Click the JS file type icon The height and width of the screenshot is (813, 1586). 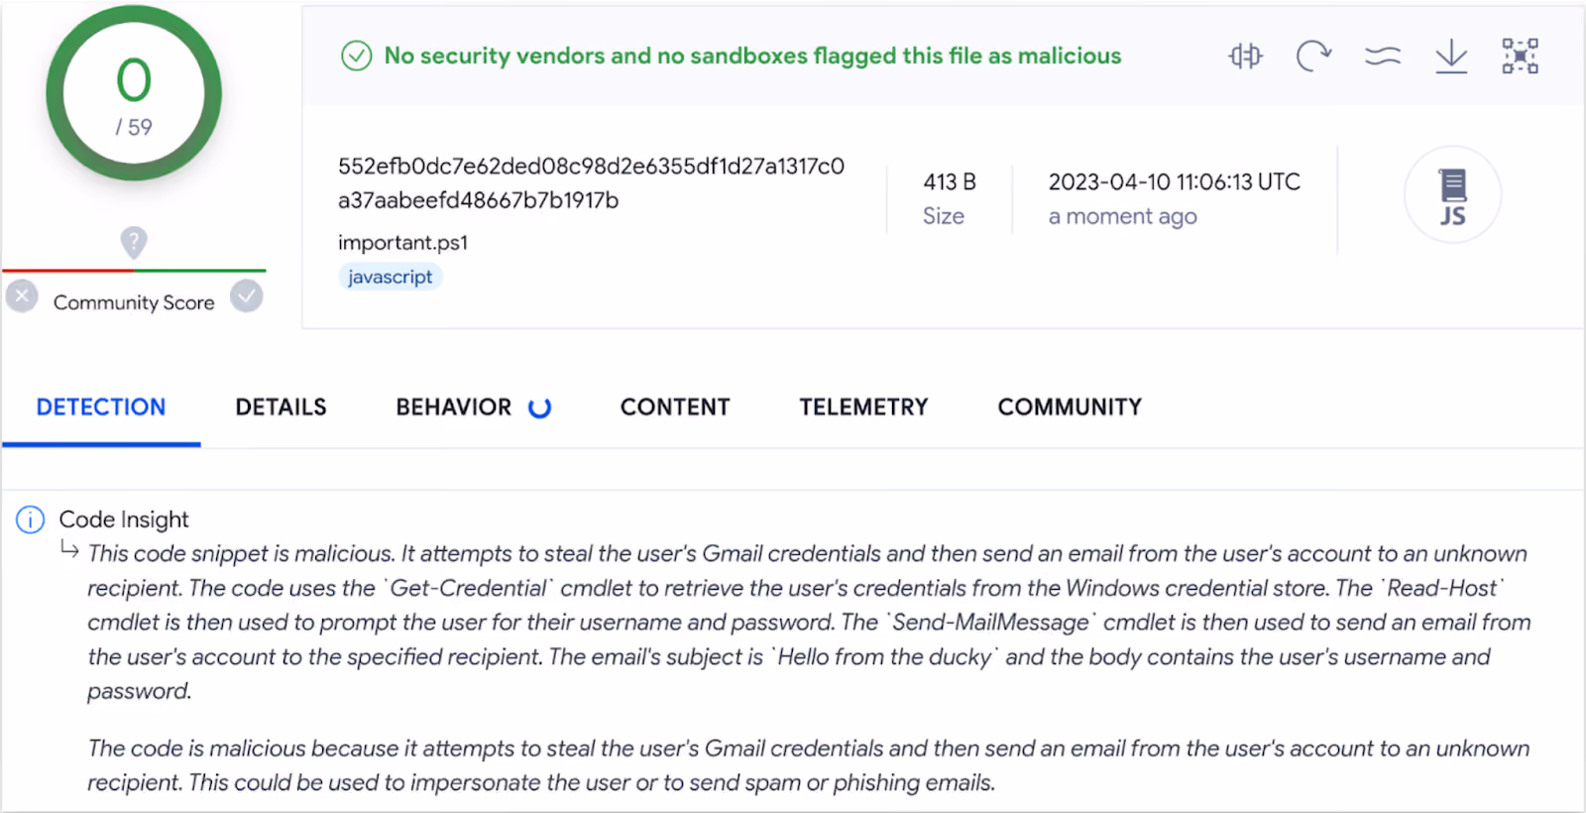[x=1452, y=195]
